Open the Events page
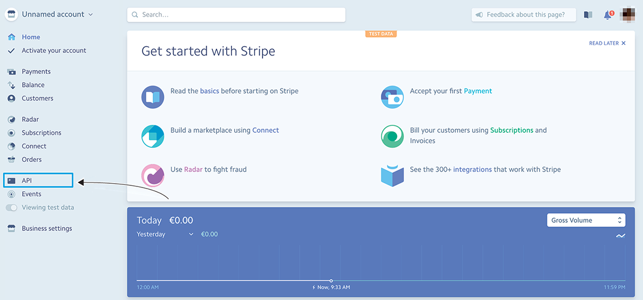The image size is (643, 300). [x=32, y=194]
